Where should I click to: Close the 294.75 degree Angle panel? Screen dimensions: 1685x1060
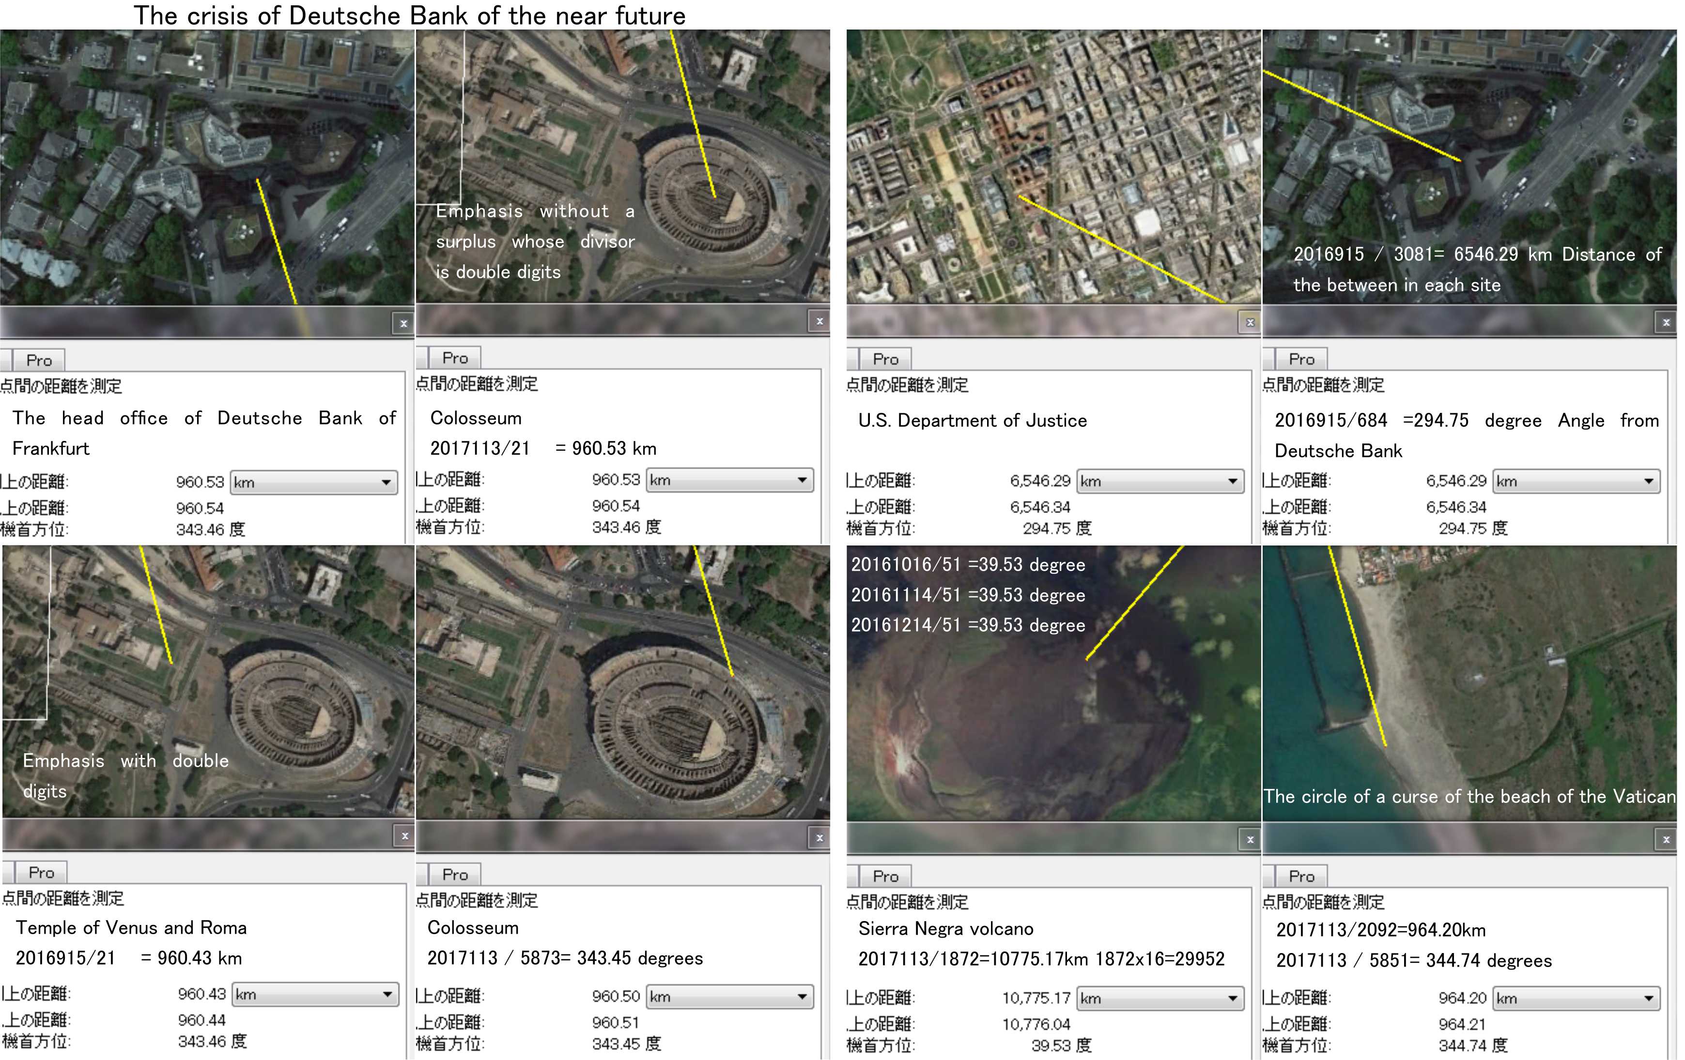pyautogui.click(x=1666, y=322)
